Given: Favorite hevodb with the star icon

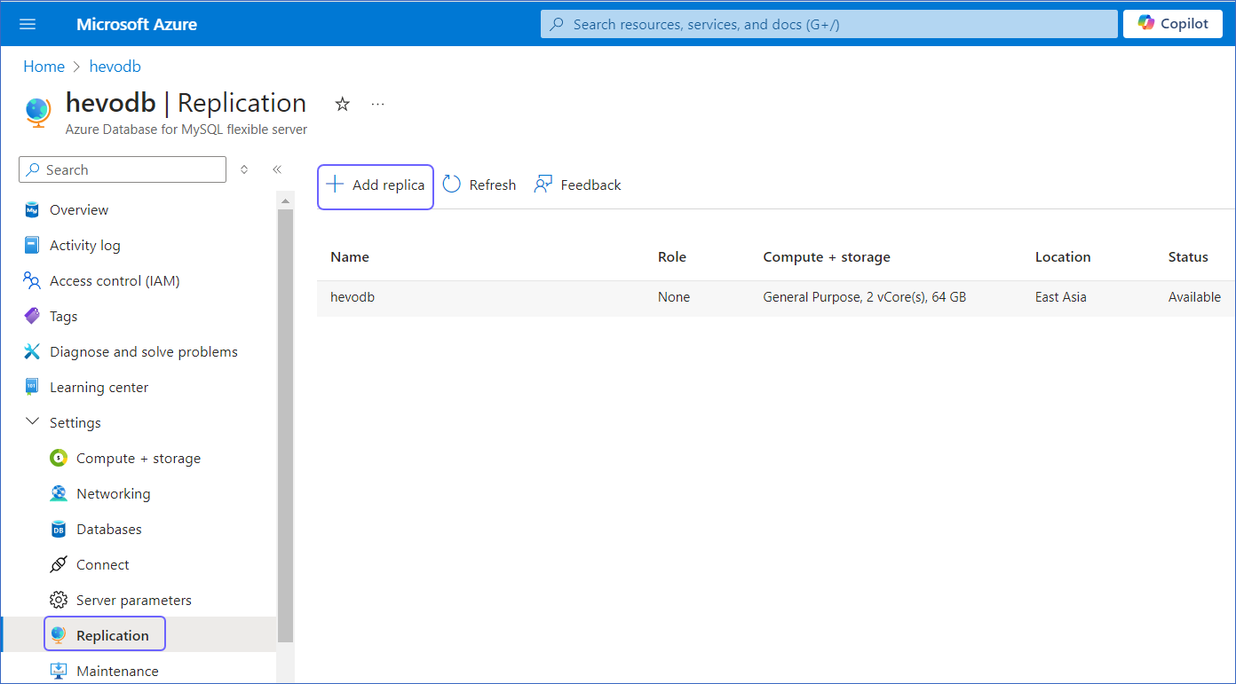Looking at the screenshot, I should point(343,104).
